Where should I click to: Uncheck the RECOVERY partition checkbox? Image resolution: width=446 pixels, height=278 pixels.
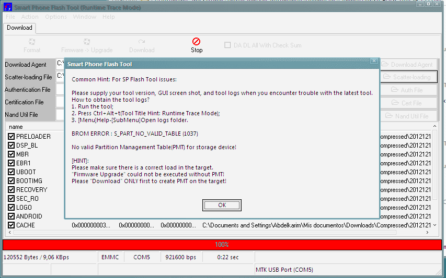[x=11, y=189]
